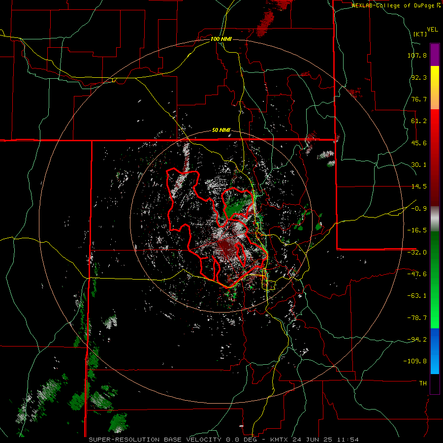This screenshot has width=443, height=443.
Task: Click the TH threshold label
Action: coord(423,383)
